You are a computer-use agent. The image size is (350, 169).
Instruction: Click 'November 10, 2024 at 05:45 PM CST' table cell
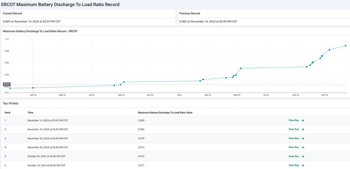(x=48, y=129)
